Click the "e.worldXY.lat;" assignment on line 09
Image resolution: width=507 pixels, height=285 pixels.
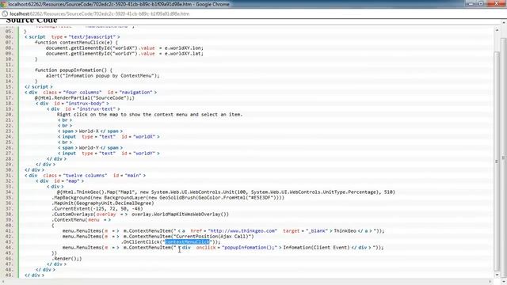coord(184,53)
